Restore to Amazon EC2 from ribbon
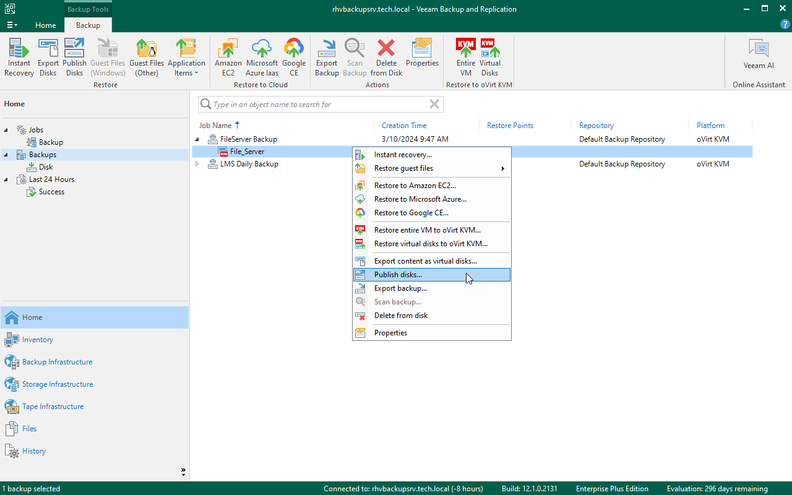The width and height of the screenshot is (792, 495). (x=228, y=58)
